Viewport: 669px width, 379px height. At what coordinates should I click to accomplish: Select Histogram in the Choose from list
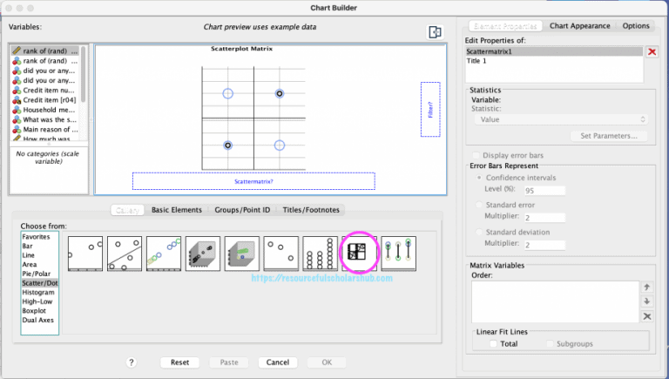(x=37, y=293)
